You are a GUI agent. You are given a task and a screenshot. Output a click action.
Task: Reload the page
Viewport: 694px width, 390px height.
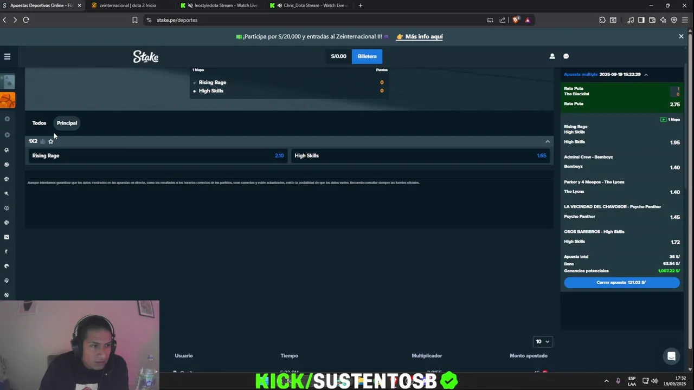[x=26, y=20]
